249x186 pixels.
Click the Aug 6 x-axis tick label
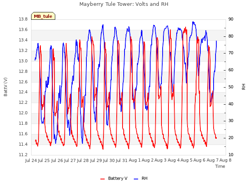(199, 160)
